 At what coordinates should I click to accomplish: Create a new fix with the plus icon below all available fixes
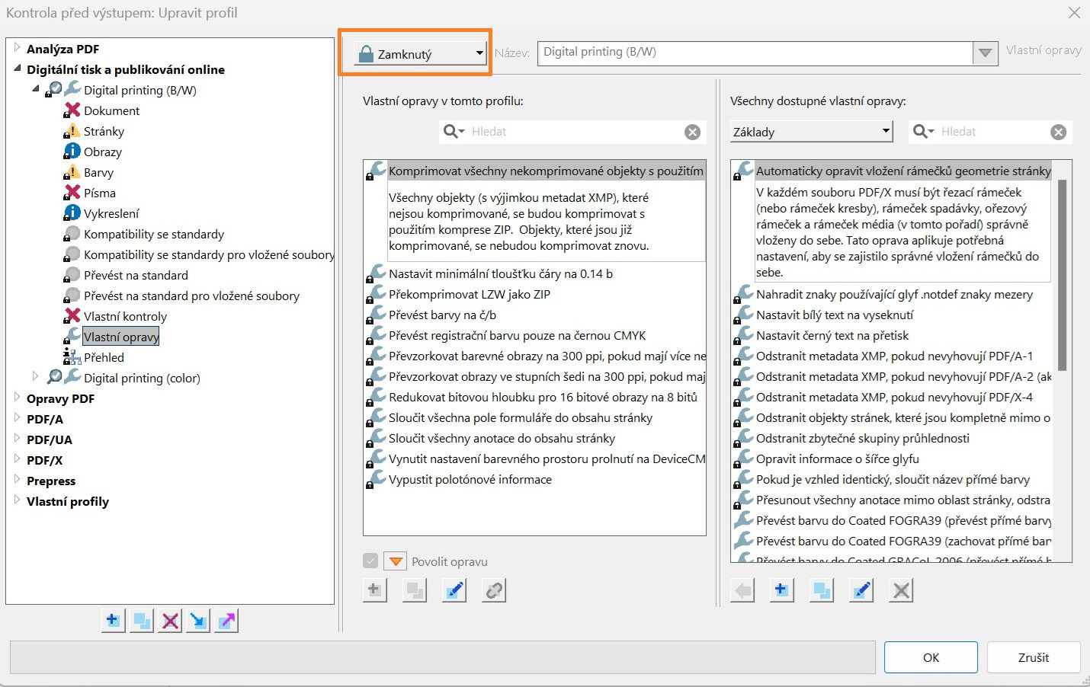(x=781, y=590)
